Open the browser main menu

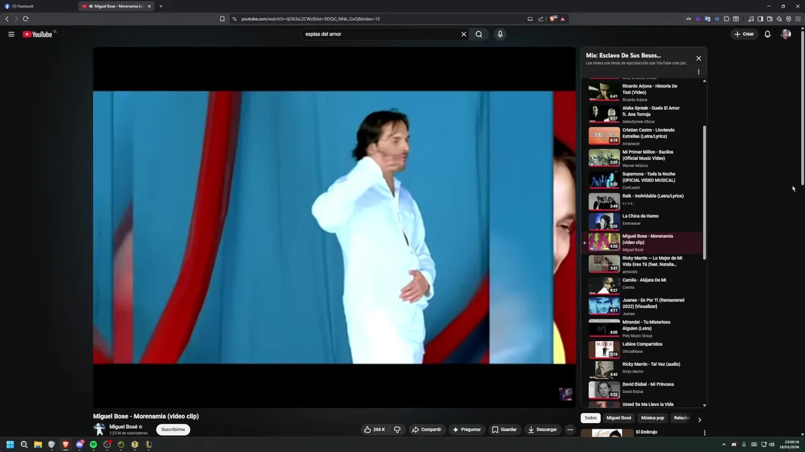(798, 19)
